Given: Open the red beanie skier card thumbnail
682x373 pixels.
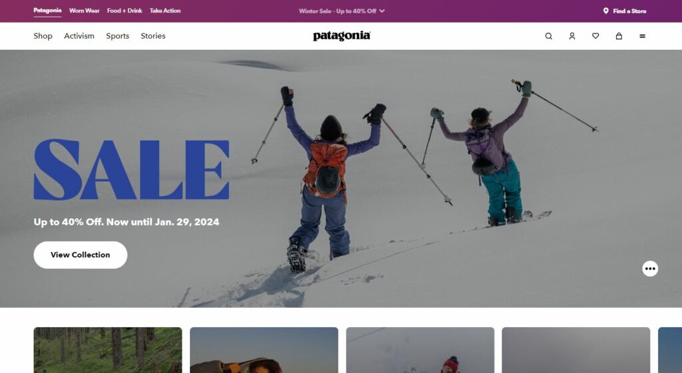Looking at the screenshot, I should coord(420,350).
